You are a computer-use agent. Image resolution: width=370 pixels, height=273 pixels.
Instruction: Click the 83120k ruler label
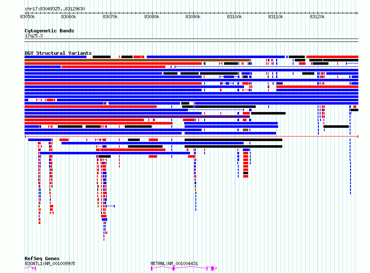tap(317, 17)
